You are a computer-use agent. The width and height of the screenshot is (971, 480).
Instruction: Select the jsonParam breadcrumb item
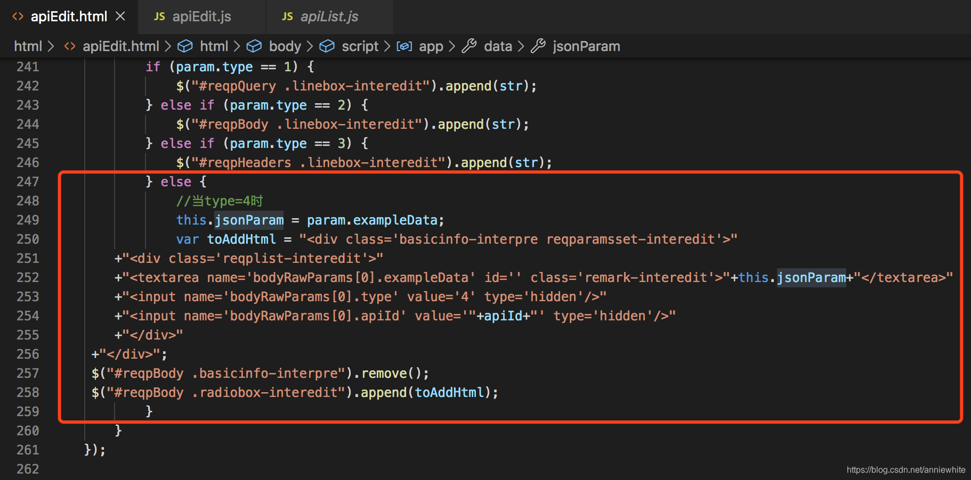(586, 46)
